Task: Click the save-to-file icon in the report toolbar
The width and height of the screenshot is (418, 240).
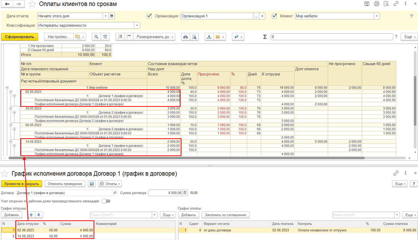Action: tap(209, 37)
